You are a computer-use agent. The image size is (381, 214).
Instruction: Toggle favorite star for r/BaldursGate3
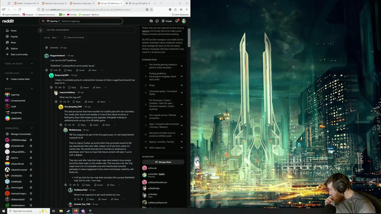31,199
